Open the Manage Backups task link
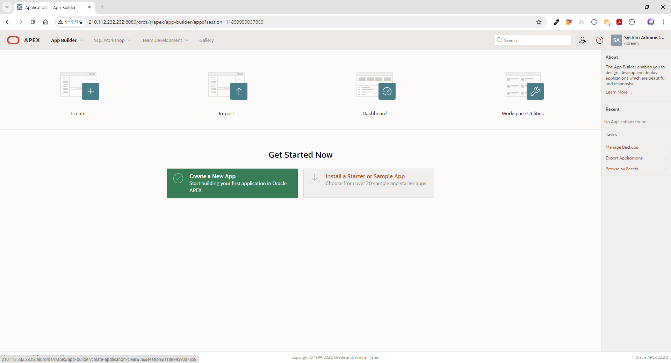 tap(622, 147)
